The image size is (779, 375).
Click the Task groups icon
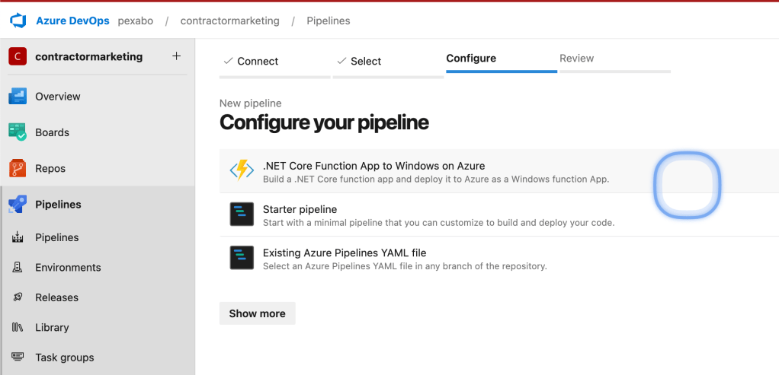[x=18, y=358]
